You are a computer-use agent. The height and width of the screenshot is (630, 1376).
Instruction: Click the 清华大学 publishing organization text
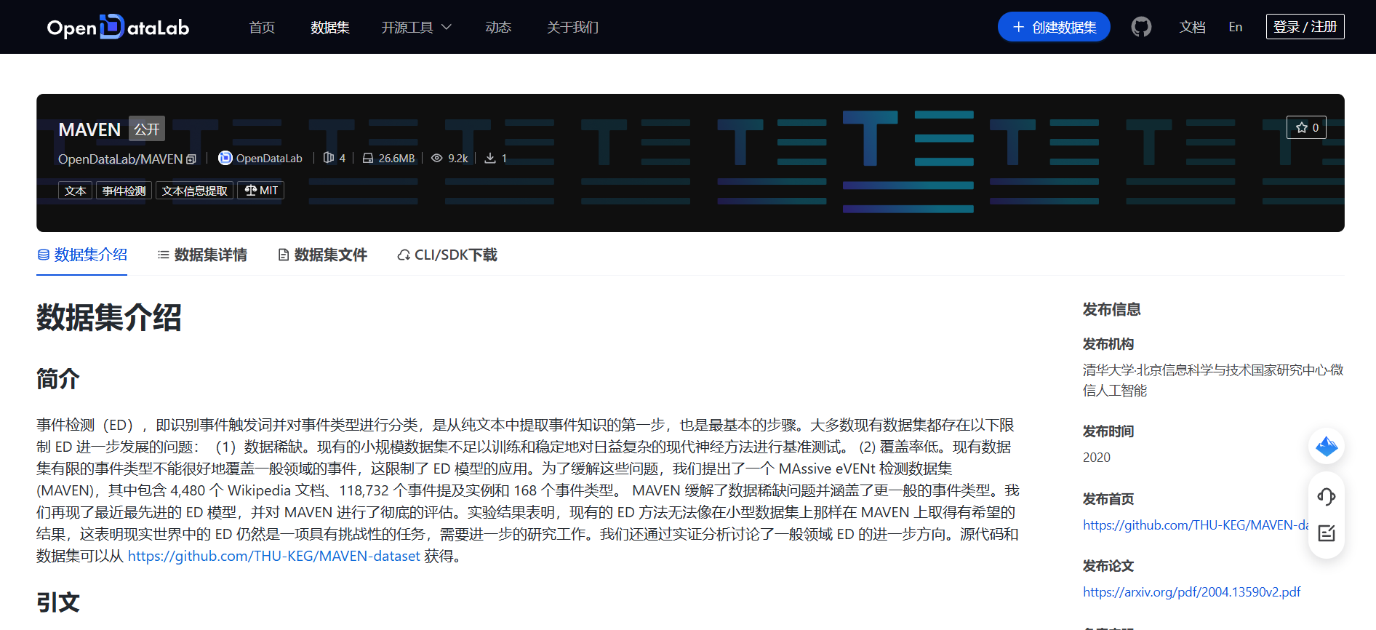pyautogui.click(x=1212, y=380)
